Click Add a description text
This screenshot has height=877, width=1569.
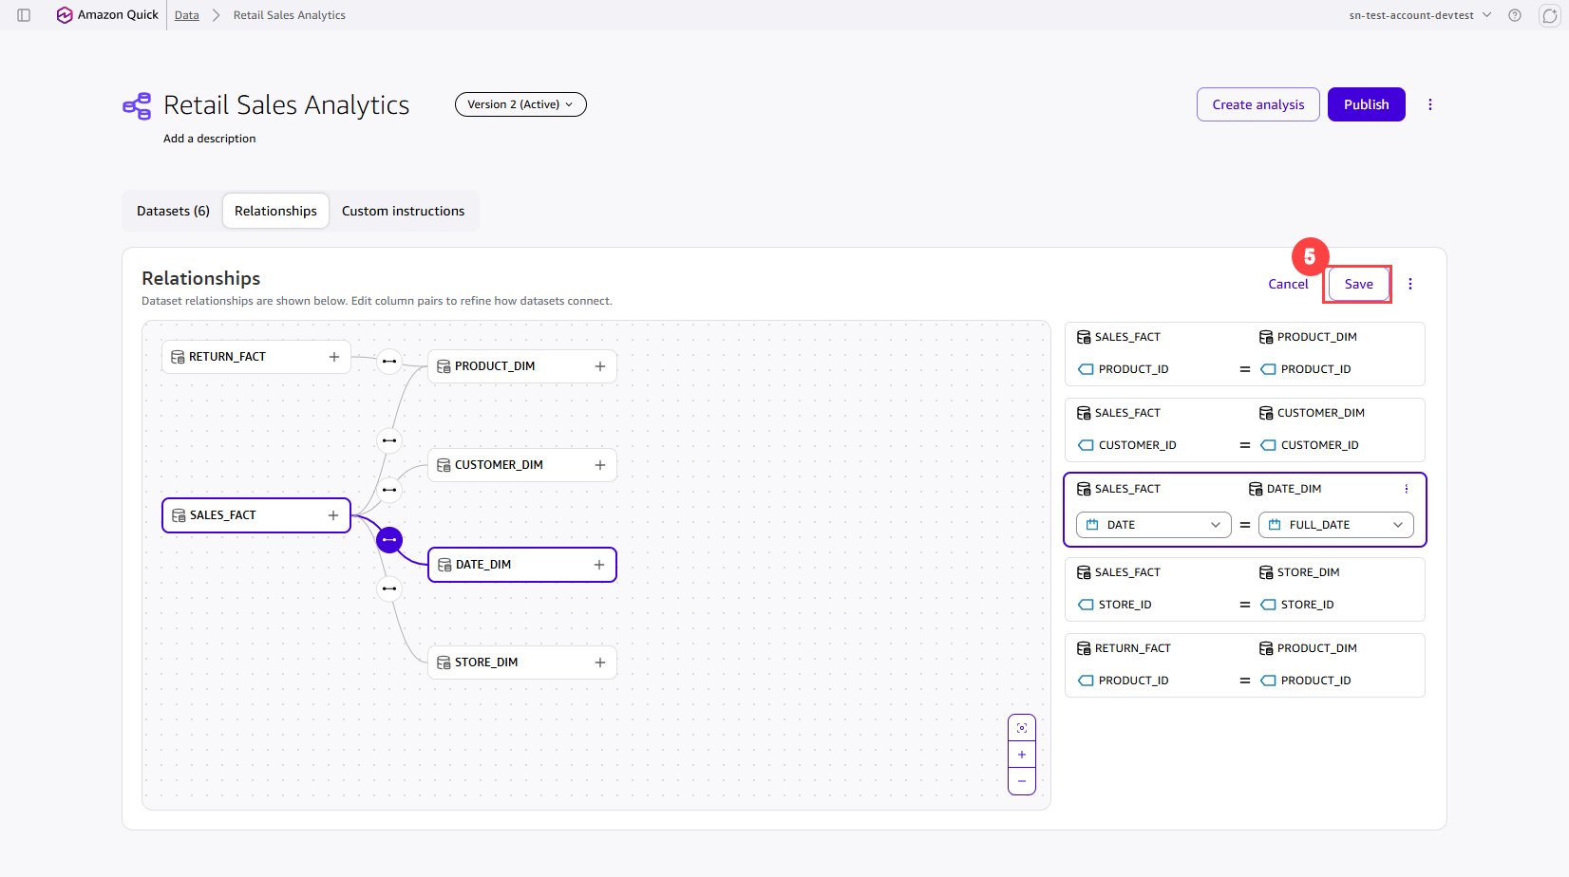[209, 139]
